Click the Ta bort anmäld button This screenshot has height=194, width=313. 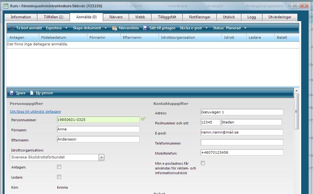(26, 28)
